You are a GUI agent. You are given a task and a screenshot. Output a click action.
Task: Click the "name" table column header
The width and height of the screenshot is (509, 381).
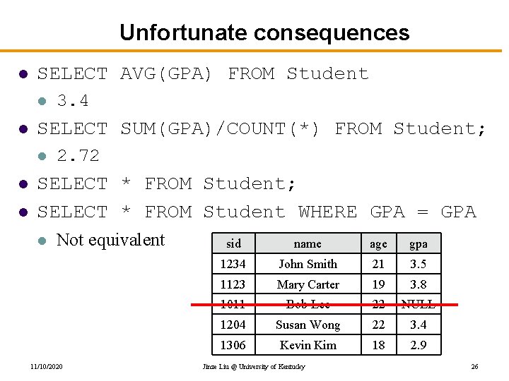point(308,244)
